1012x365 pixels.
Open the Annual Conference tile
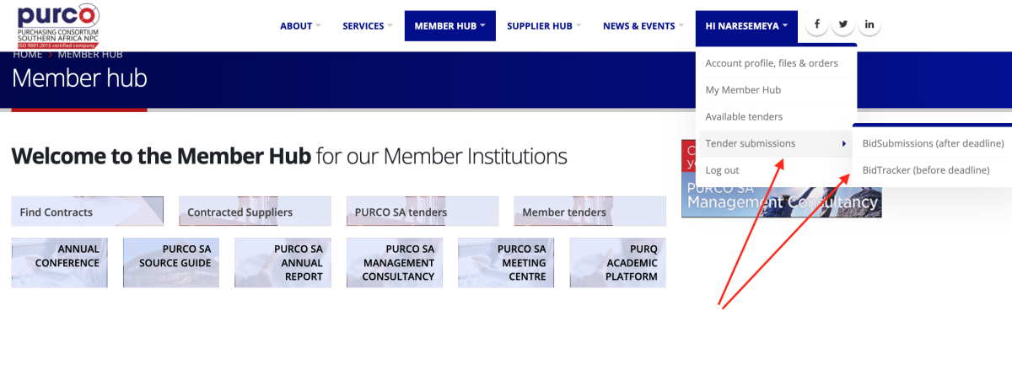pyautogui.click(x=59, y=262)
